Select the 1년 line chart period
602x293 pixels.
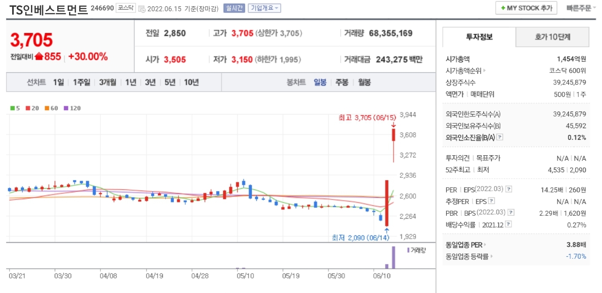point(131,82)
